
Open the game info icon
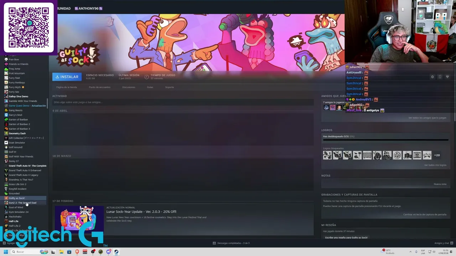coord(440,77)
